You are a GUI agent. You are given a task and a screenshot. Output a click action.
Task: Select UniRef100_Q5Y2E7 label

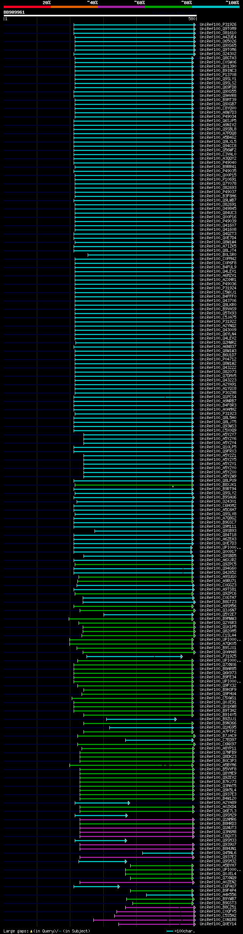[x=218, y=615]
